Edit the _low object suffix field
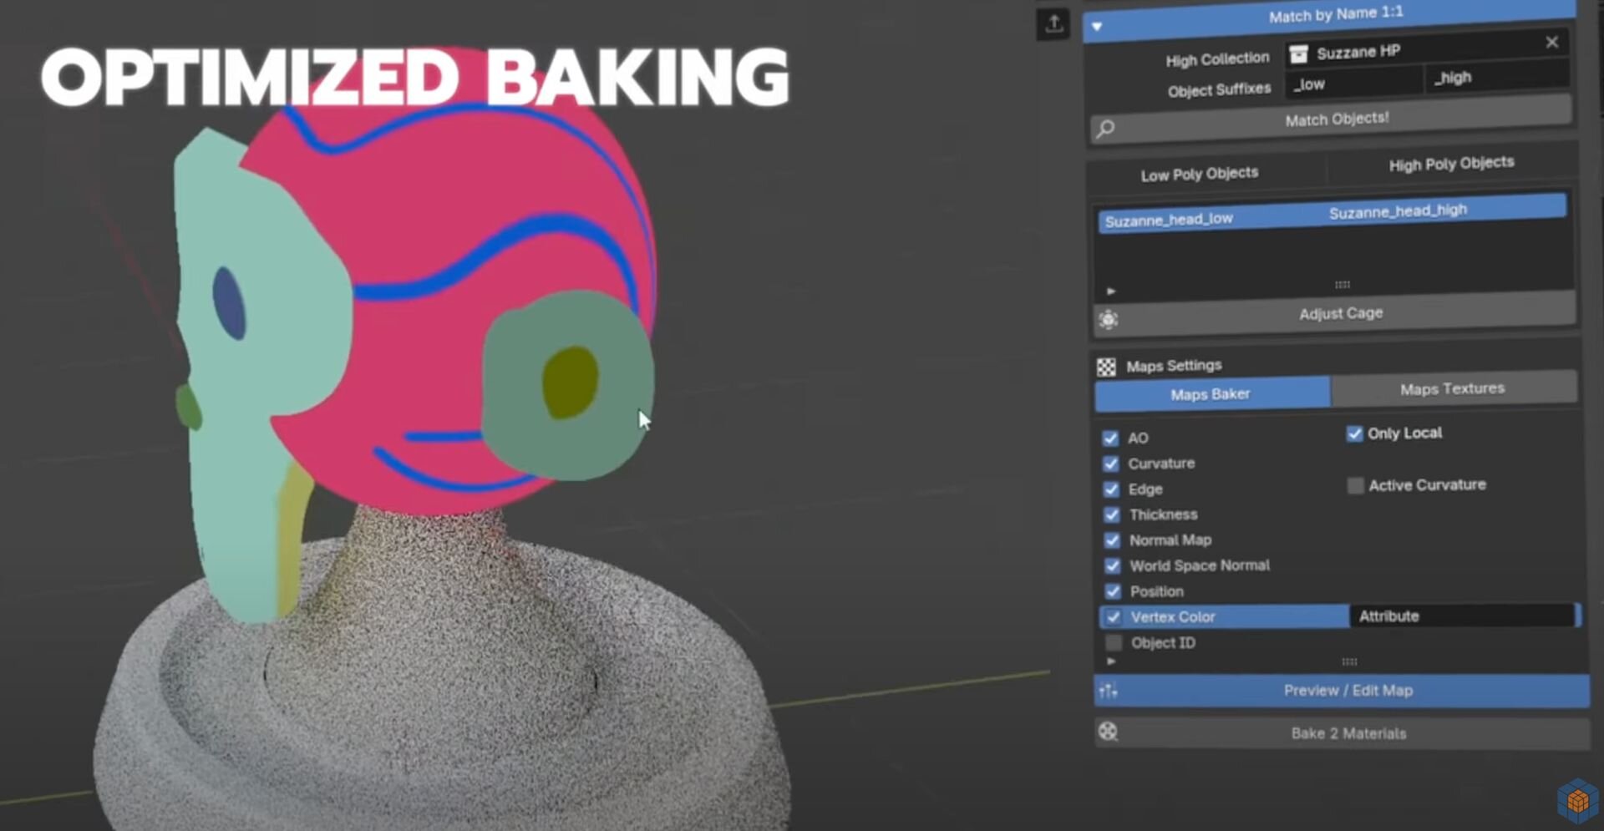 click(1353, 83)
